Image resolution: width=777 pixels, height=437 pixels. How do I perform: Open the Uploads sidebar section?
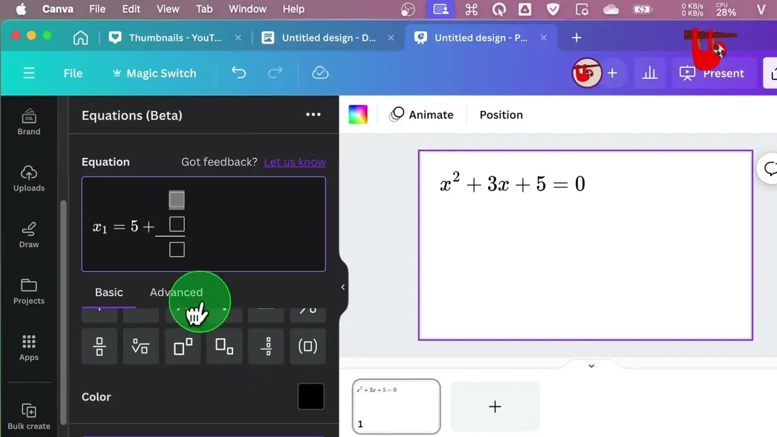29,178
